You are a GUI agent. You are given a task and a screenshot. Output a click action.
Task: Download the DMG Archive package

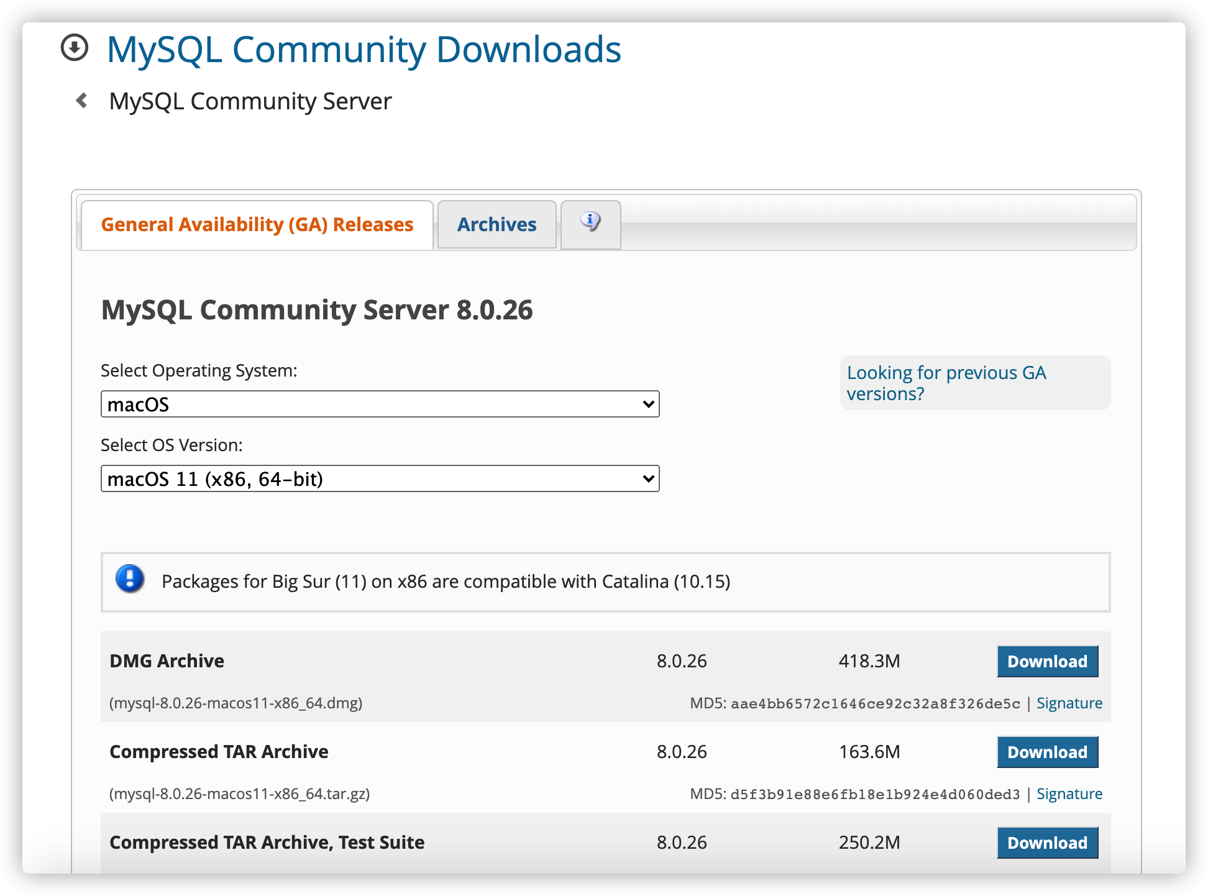point(1047,661)
